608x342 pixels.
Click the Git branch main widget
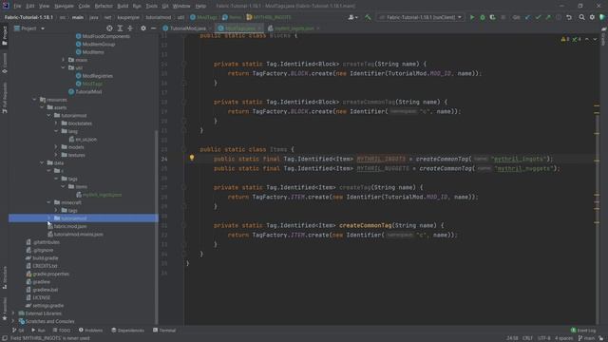586,338
